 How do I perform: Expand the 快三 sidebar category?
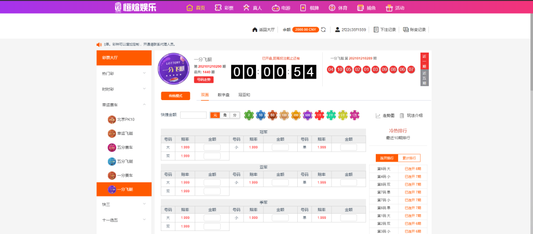click(x=124, y=204)
